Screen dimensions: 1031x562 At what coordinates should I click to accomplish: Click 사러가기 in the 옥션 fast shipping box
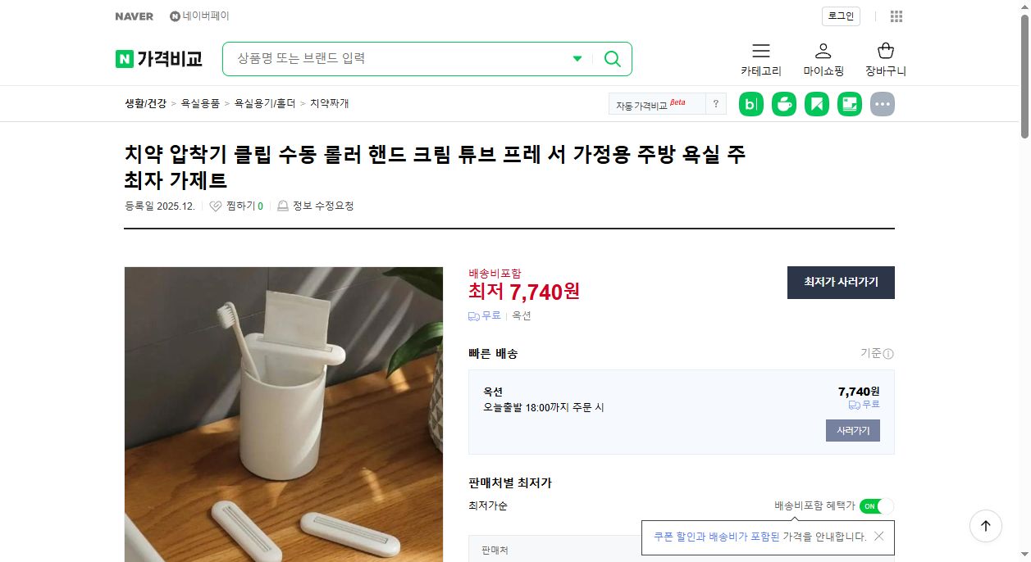tap(853, 430)
